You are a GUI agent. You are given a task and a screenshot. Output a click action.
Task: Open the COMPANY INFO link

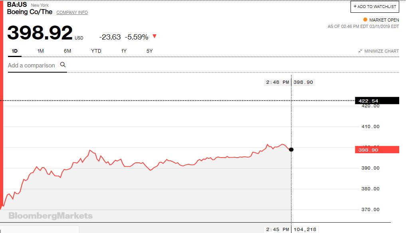click(x=72, y=12)
